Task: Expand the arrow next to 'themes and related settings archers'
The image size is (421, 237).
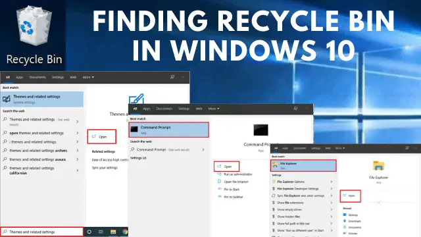Action: click(78, 151)
